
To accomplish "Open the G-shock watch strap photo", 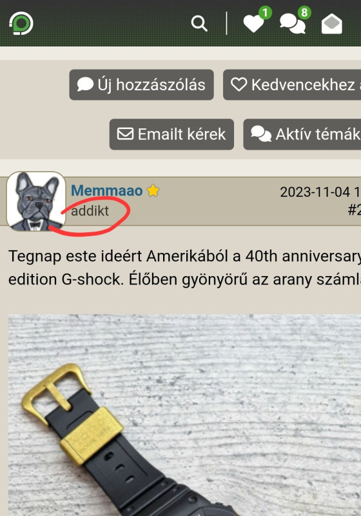I will tap(184, 415).
